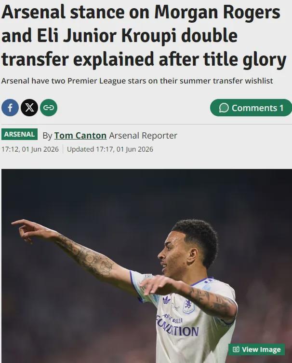
Task: Click the article headline text
Action: point(144,35)
